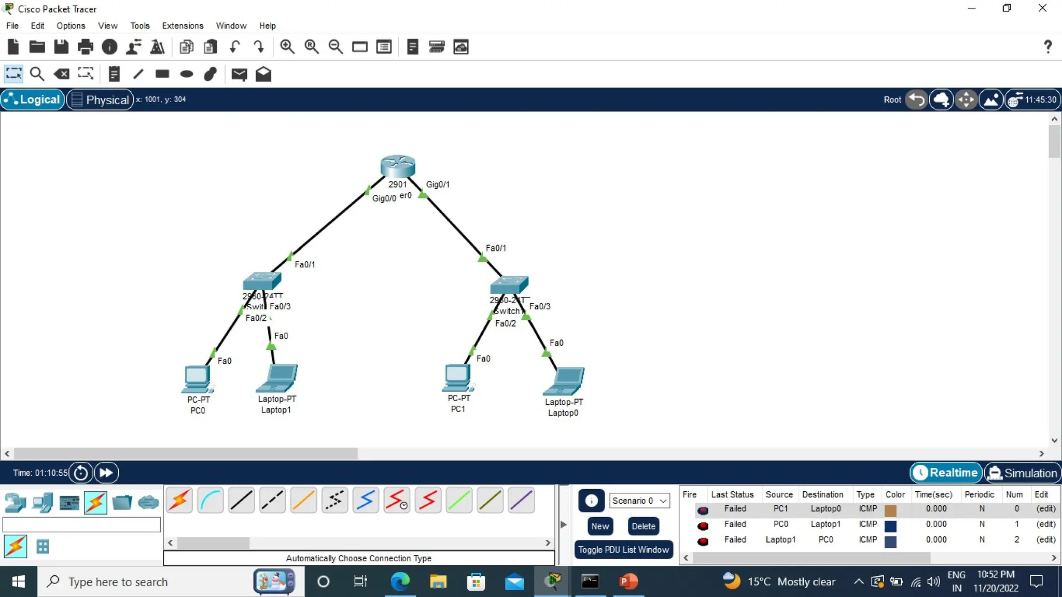The width and height of the screenshot is (1062, 597).
Task: Open the Extensions menu
Action: (183, 25)
